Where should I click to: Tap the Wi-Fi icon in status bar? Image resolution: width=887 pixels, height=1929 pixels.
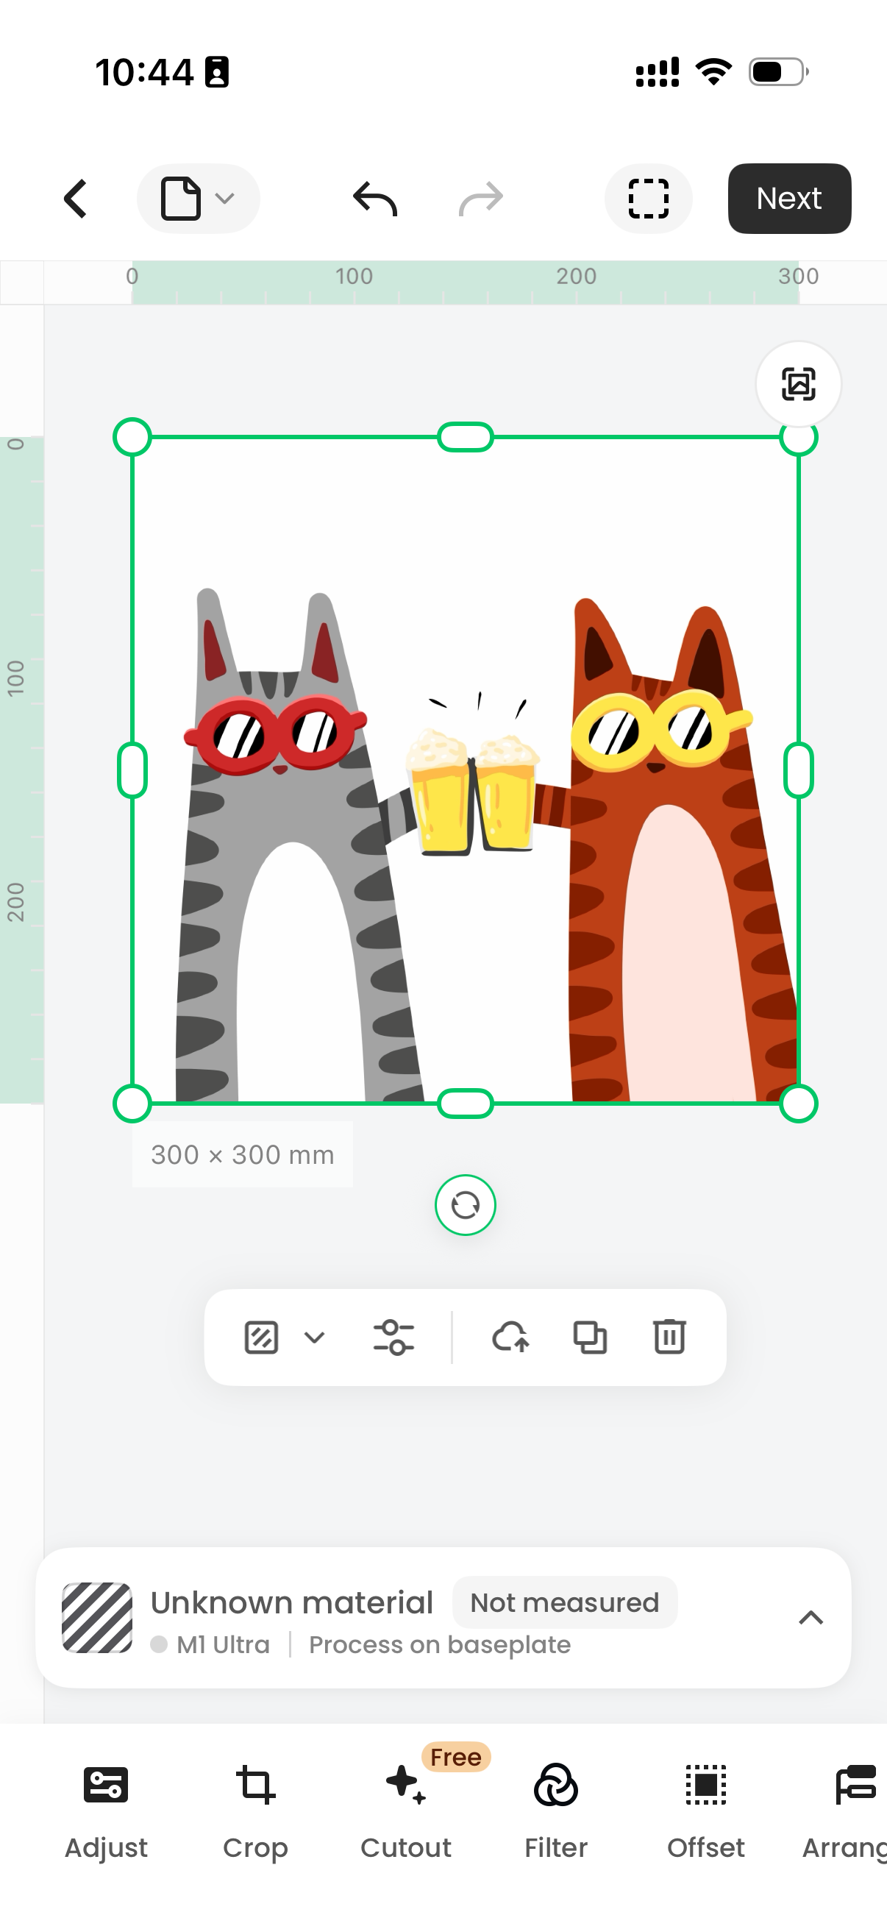click(x=714, y=73)
